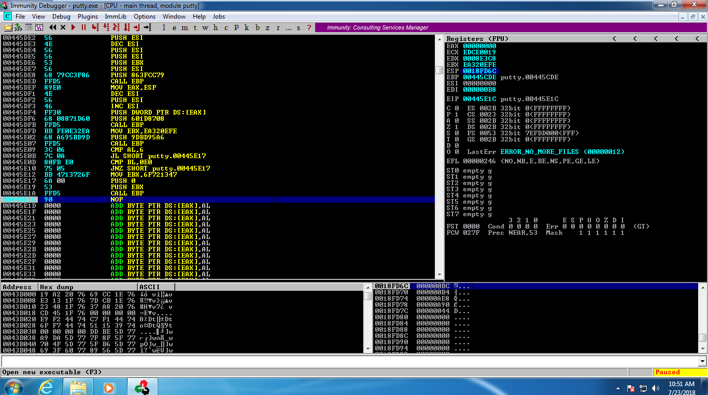The image size is (708, 395).
Task: Select the EAX register value 00000000
Action: click(x=479, y=46)
